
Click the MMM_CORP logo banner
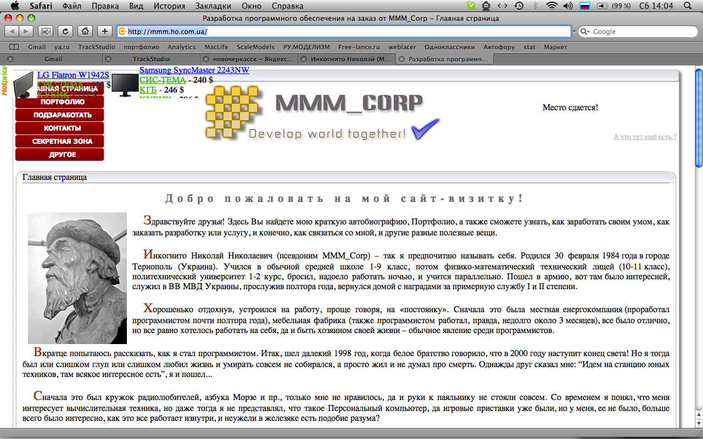[x=322, y=112]
